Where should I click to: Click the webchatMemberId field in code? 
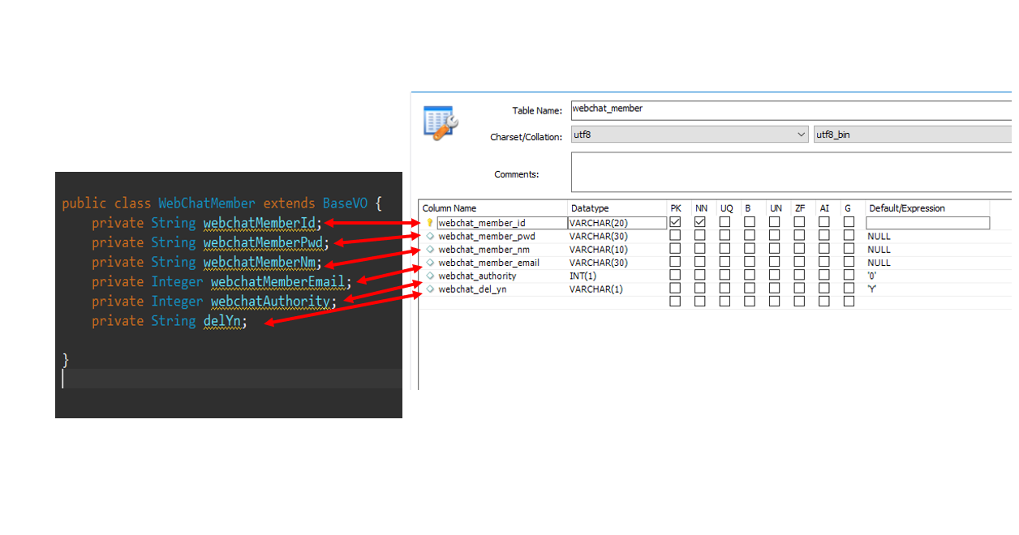coord(260,223)
